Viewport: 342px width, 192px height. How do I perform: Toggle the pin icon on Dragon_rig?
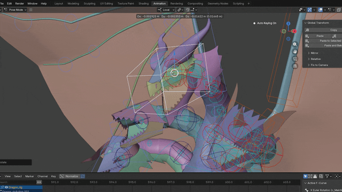[x=2, y=187]
